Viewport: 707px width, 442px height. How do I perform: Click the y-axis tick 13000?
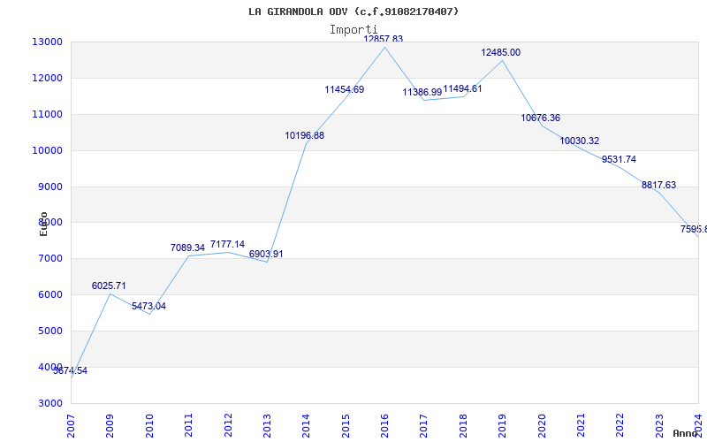pos(47,42)
